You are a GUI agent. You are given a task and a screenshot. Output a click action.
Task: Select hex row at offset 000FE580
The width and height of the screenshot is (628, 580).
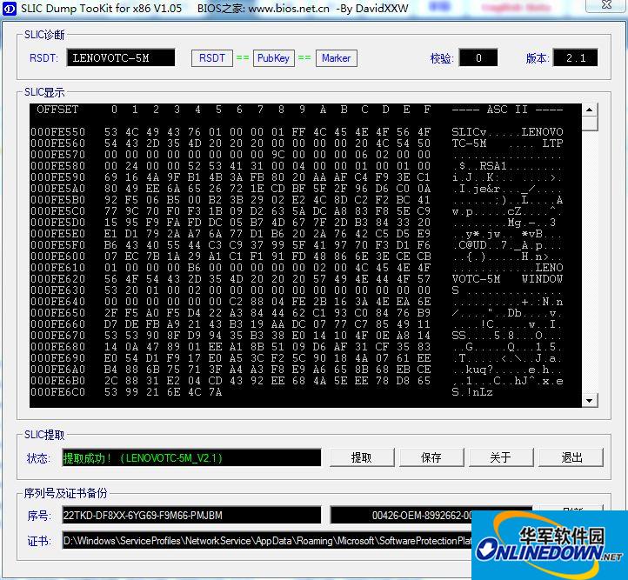[x=297, y=166]
